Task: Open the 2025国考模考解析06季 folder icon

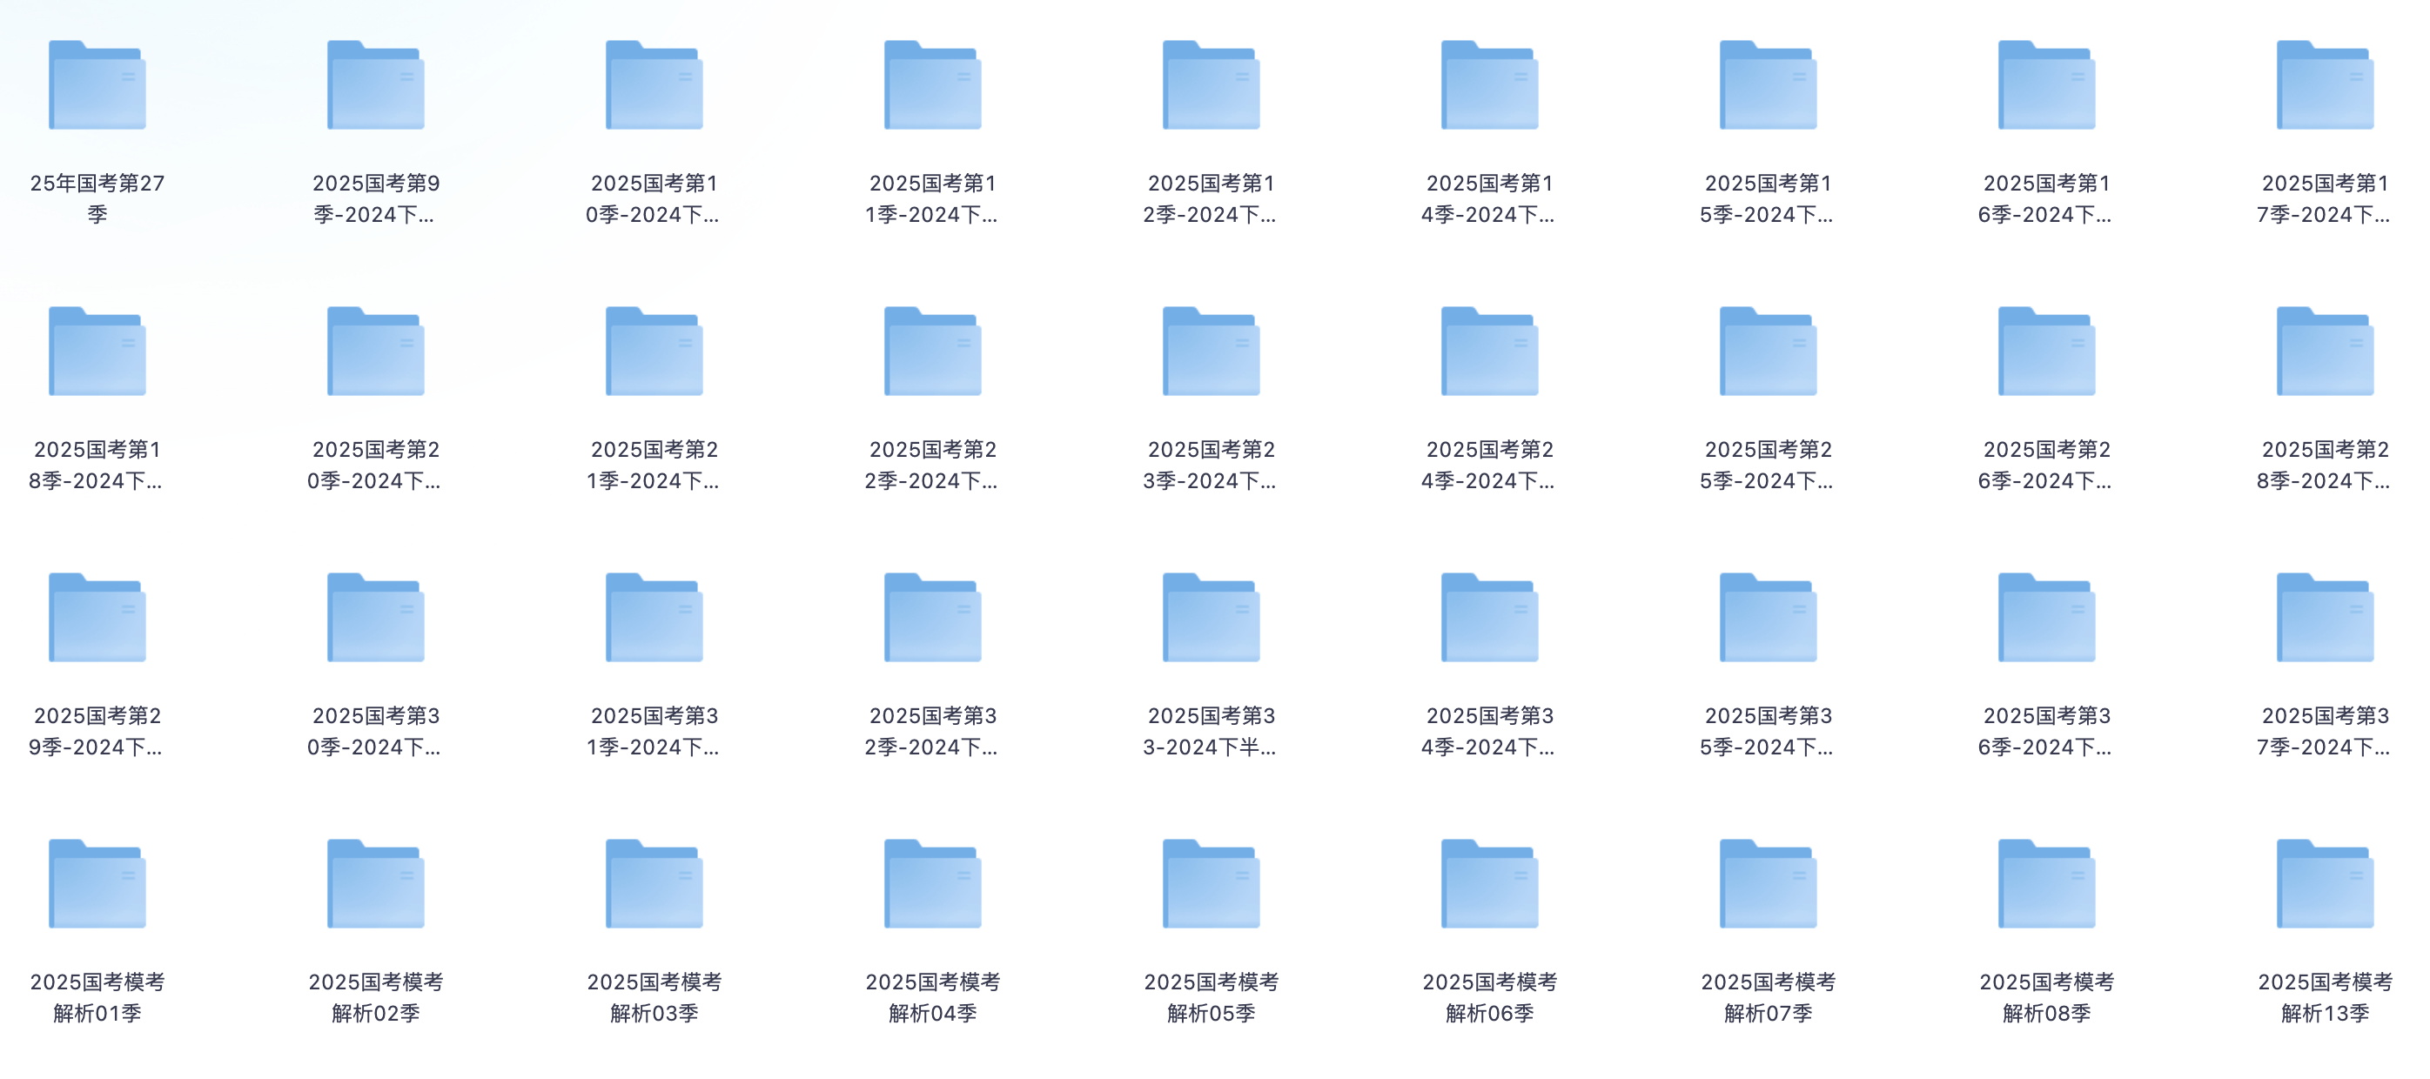Action: click(x=1489, y=884)
